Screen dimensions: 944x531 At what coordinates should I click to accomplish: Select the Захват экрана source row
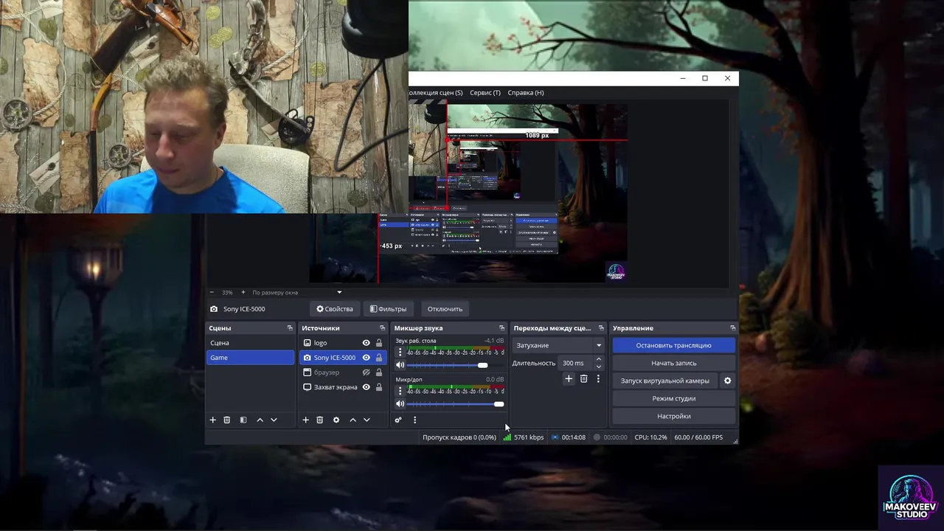[343, 387]
